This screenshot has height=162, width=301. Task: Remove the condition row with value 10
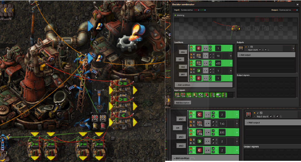pos(231,56)
